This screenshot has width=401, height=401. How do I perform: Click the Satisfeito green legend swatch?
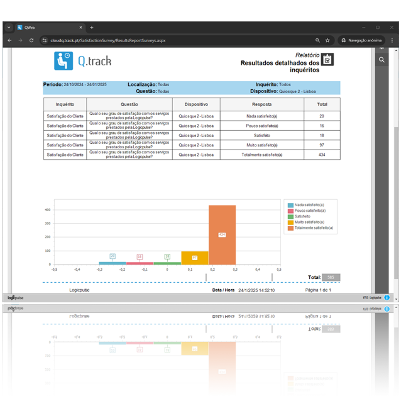(290, 217)
